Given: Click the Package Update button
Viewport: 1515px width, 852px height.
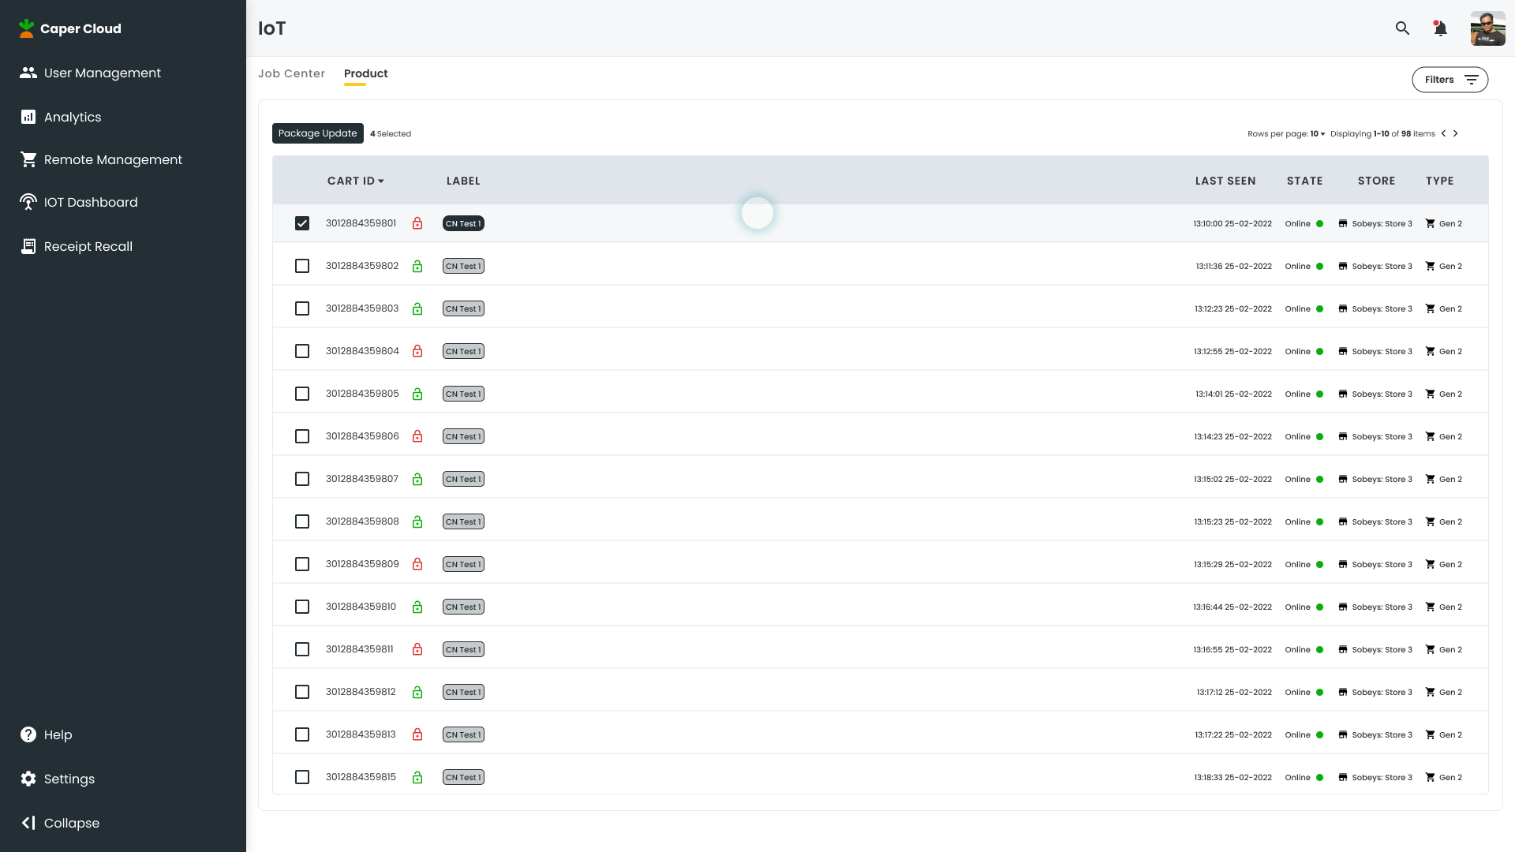Looking at the screenshot, I should coord(317,133).
